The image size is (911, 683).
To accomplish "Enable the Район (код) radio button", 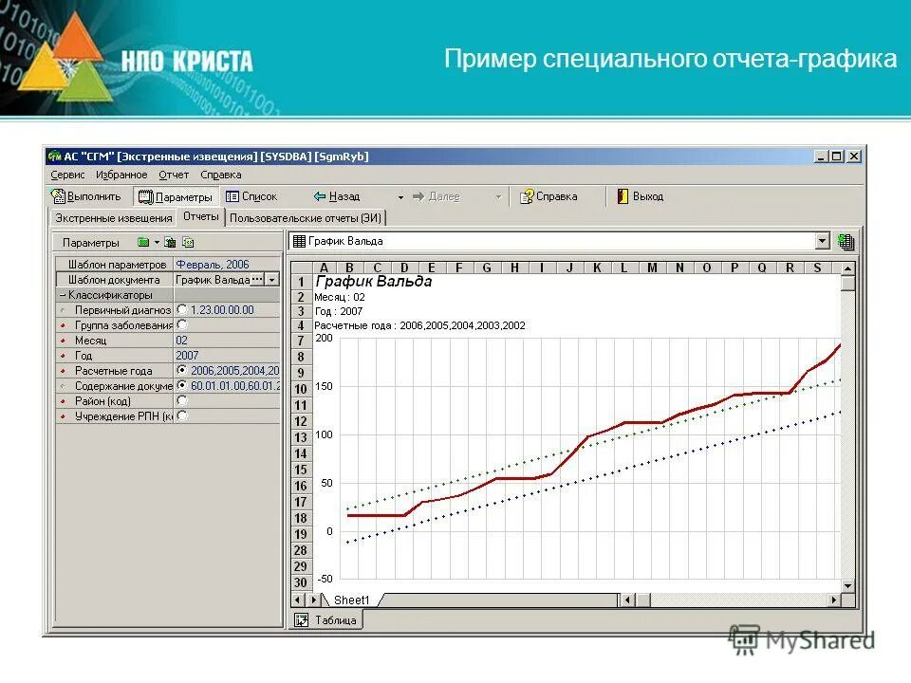I will pyautogui.click(x=181, y=400).
